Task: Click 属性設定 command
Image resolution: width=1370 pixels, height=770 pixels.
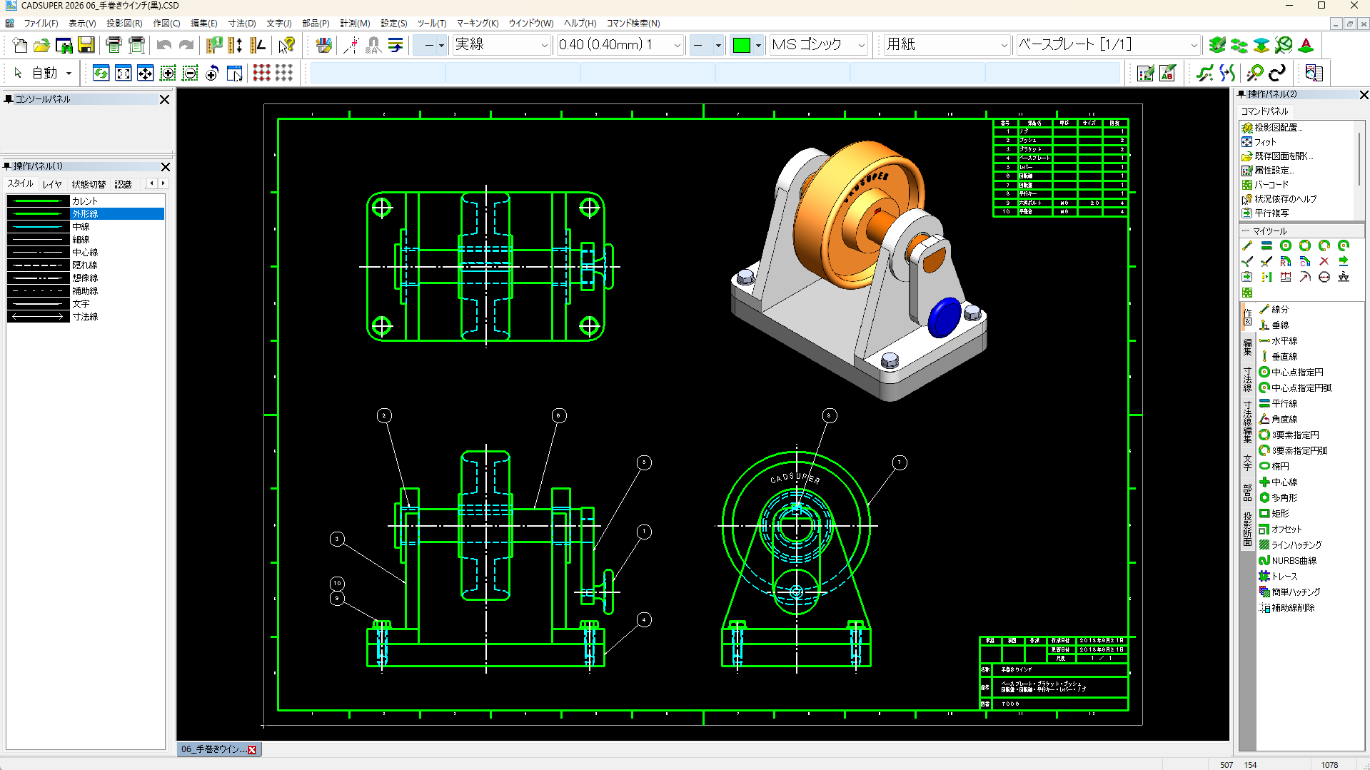Action: click(x=1267, y=170)
